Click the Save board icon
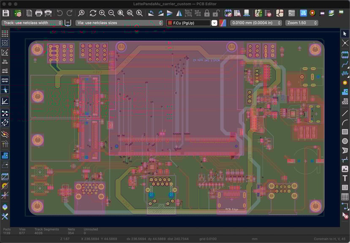 click(6, 13)
